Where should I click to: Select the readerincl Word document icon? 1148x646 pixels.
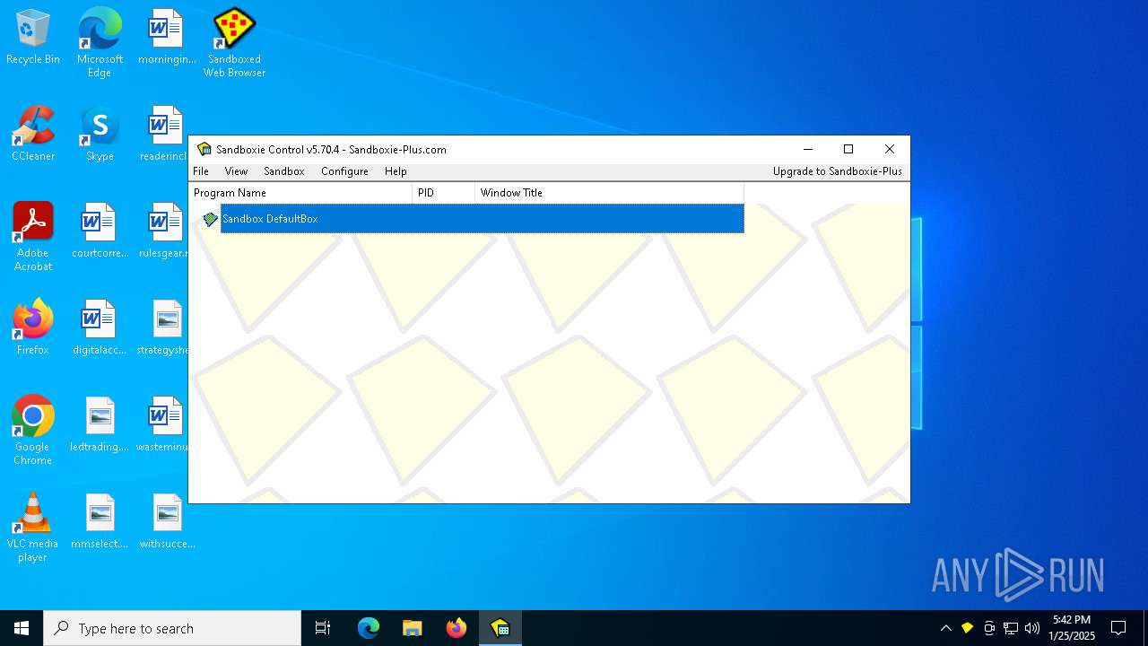click(x=165, y=135)
